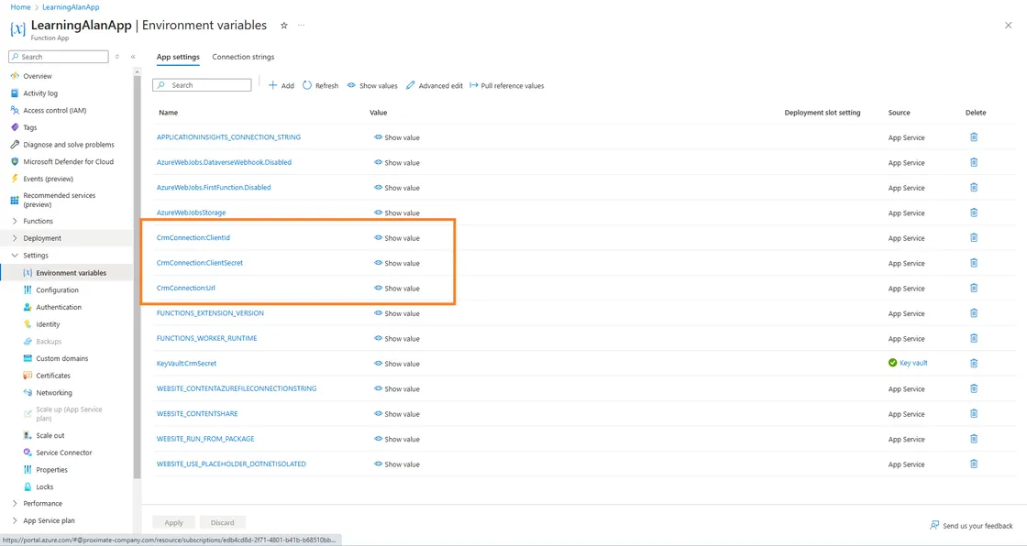Open Recommended services (preview)
Image resolution: width=1027 pixels, height=546 pixels.
click(x=59, y=200)
